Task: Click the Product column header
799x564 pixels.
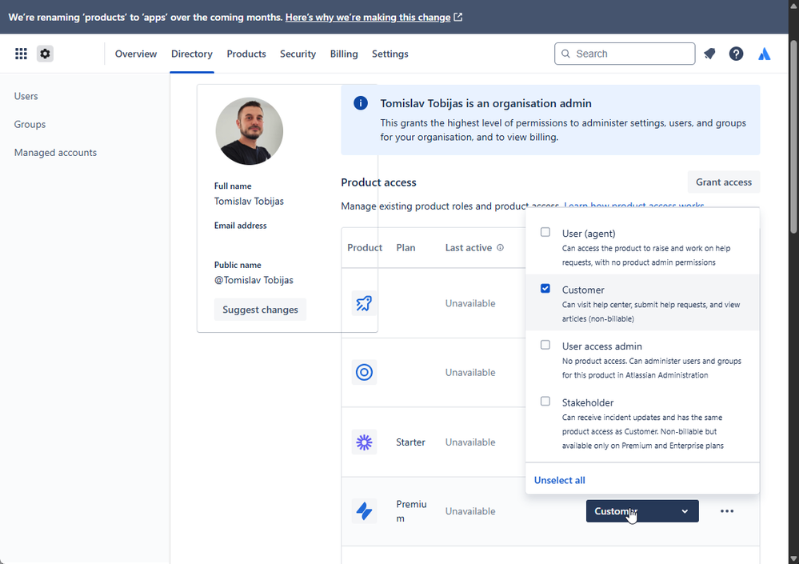Action: 365,248
